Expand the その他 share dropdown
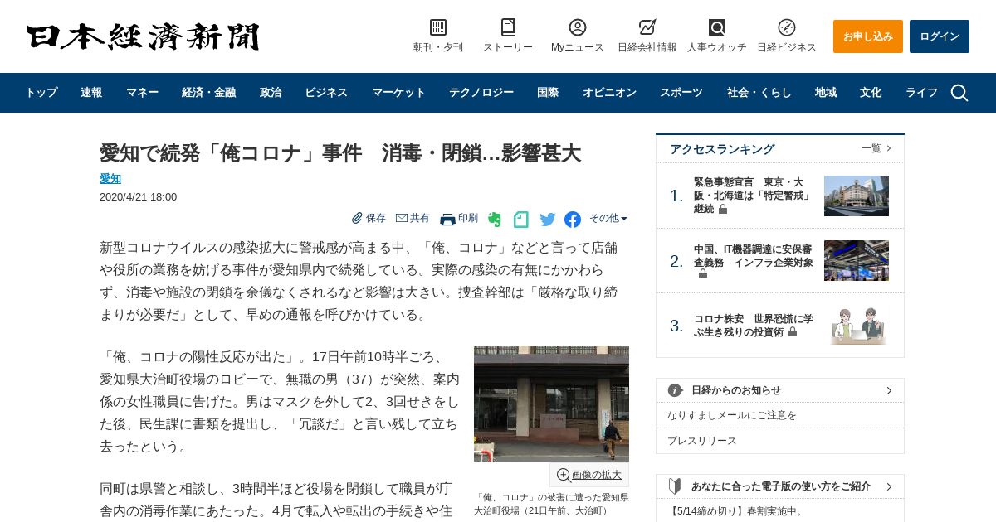Screen dimensions: 996x522 [608, 219]
